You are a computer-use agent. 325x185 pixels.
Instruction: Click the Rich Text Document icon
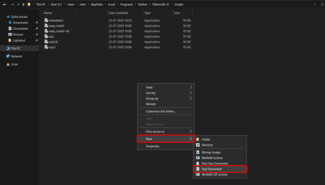pyautogui.click(x=198, y=163)
